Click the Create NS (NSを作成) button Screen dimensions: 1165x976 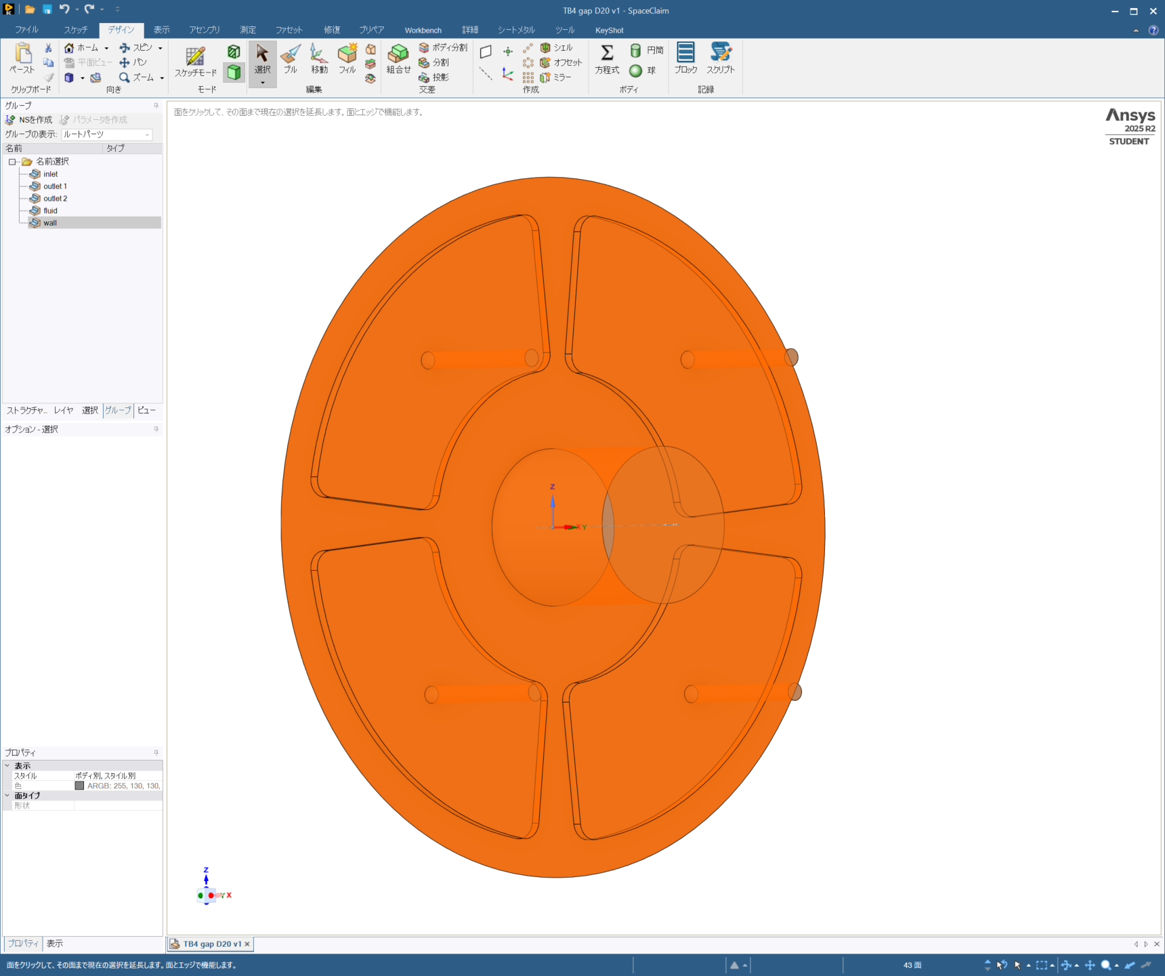[29, 120]
